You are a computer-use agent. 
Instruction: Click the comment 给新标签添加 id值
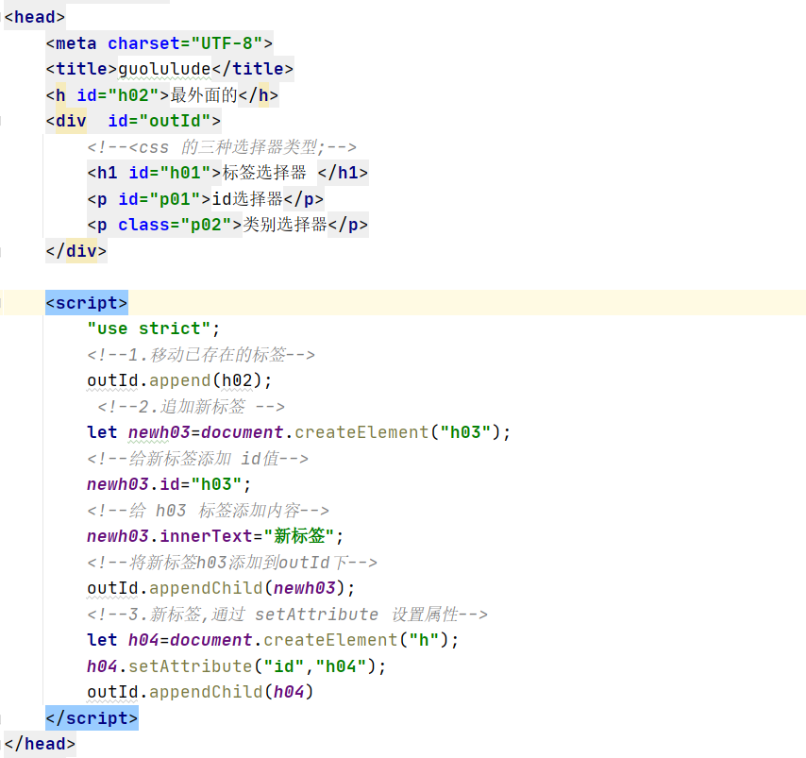click(198, 459)
